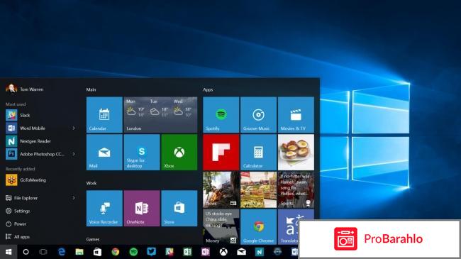The width and height of the screenshot is (461, 259).
Task: Open the green Xbox tile
Action: (x=179, y=152)
